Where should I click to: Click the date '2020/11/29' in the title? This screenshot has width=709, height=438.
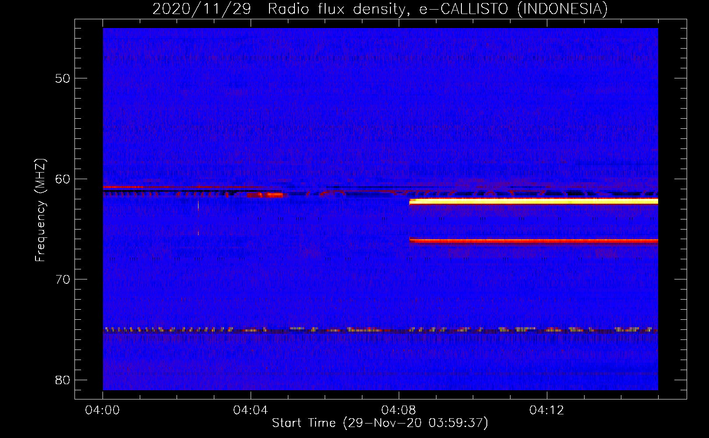(202, 9)
